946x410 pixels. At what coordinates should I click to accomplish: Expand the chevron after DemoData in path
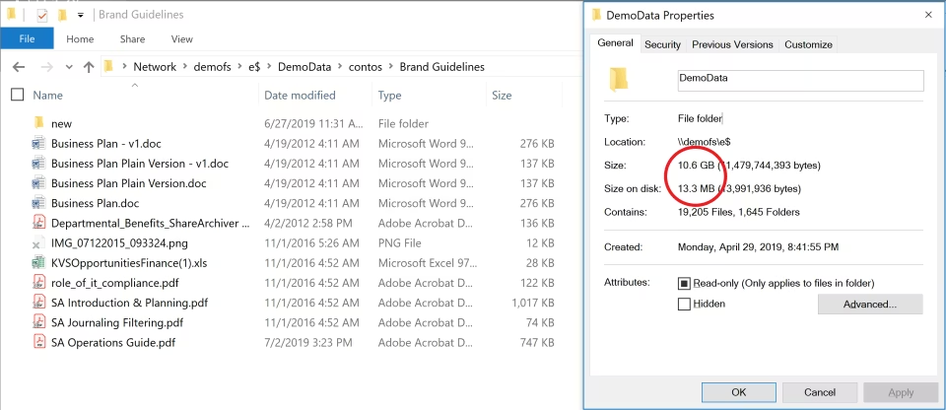pos(340,67)
